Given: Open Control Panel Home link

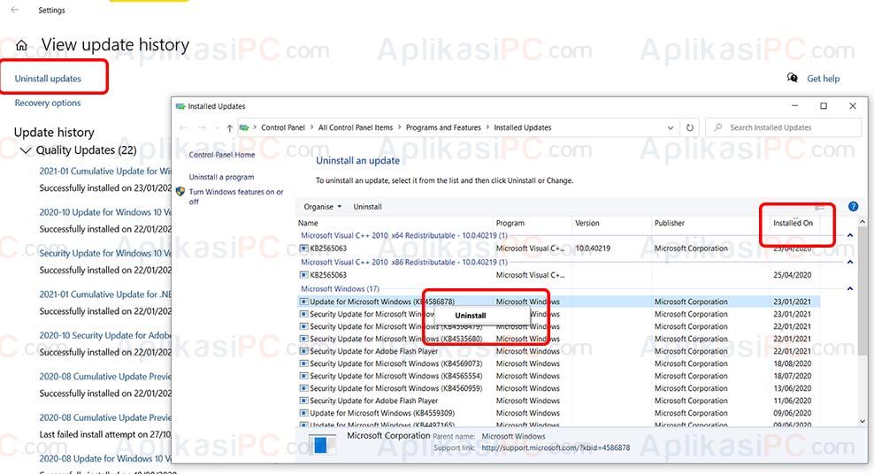Looking at the screenshot, I should 222,155.
